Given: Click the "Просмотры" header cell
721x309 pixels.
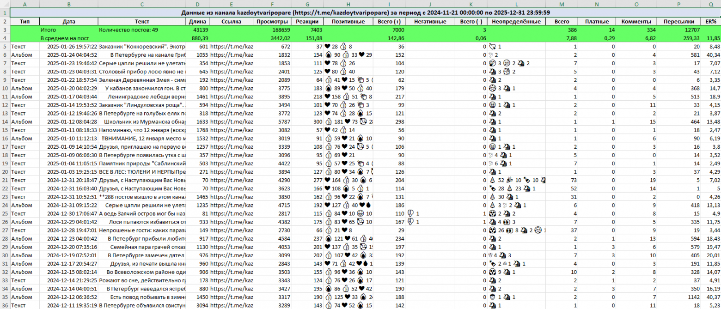Looking at the screenshot, I should coord(272,21).
